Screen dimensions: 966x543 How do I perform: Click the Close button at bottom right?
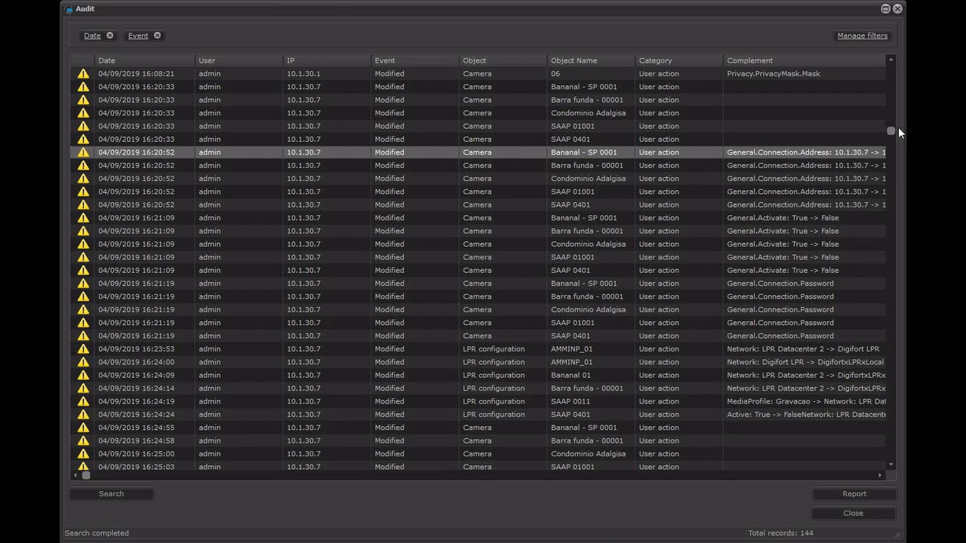coord(854,513)
